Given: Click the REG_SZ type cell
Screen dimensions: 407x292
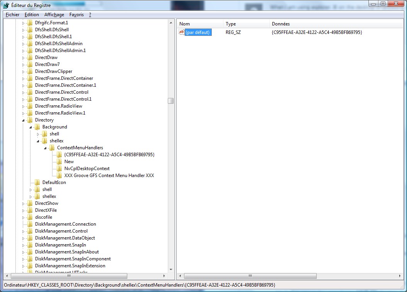Looking at the screenshot, I should [233, 32].
